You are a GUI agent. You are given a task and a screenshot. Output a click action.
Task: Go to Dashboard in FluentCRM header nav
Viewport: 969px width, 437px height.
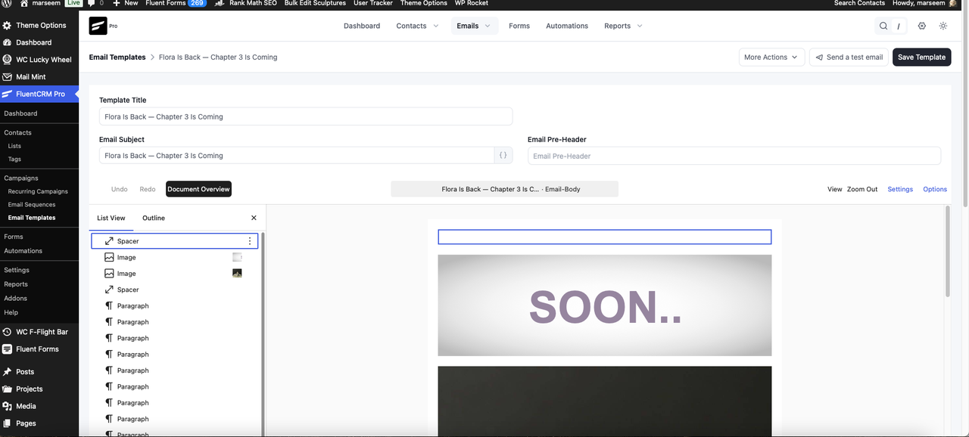click(362, 26)
